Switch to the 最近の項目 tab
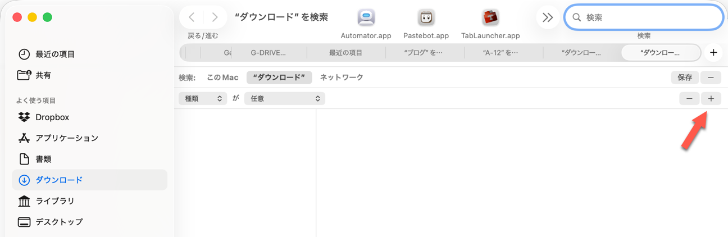728x237 pixels. click(x=346, y=53)
